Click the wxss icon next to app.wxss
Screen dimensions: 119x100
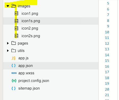pos(14,73)
